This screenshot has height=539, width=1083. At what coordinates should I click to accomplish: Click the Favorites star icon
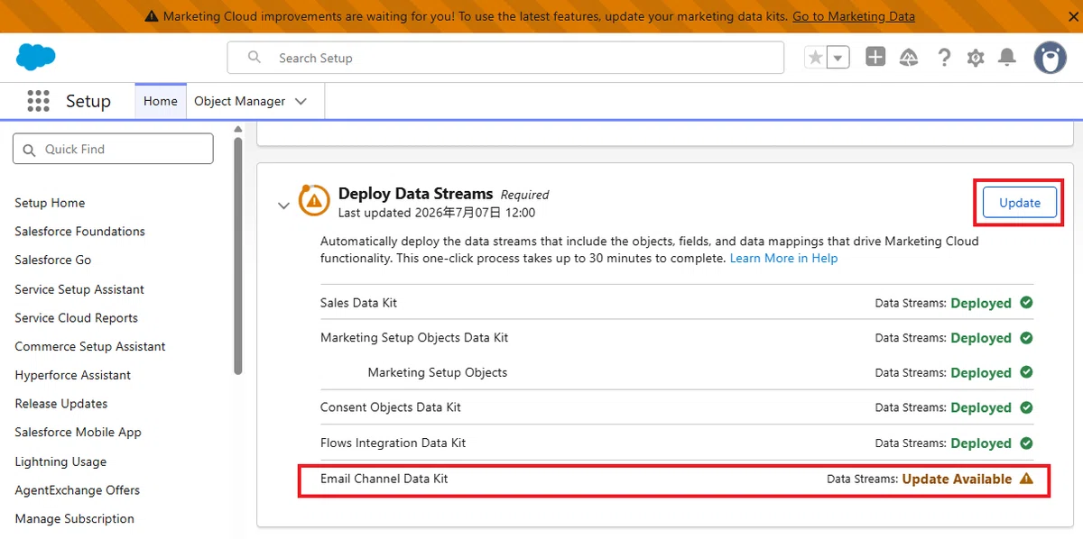coord(816,58)
